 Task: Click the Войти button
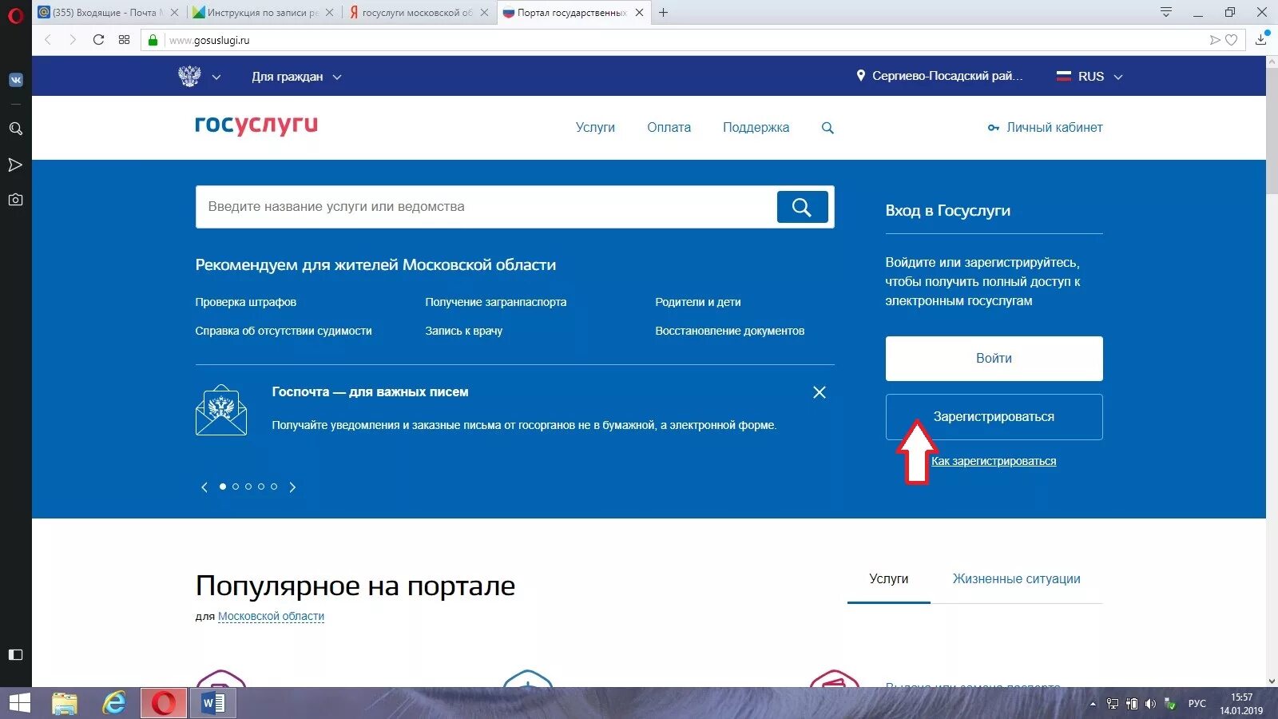[994, 359]
